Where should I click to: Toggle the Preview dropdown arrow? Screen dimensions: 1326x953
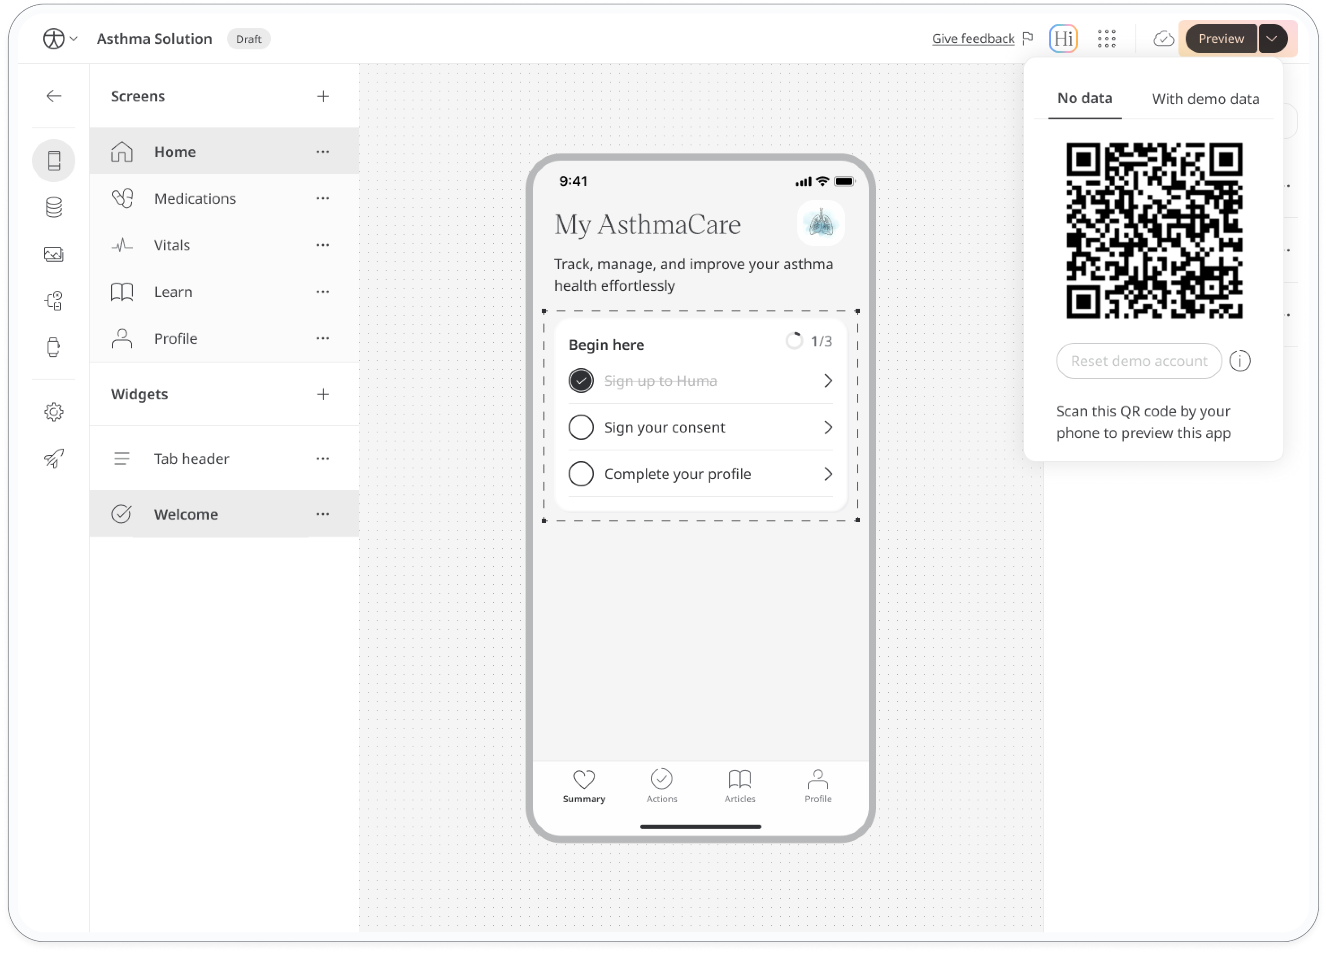[x=1272, y=39]
